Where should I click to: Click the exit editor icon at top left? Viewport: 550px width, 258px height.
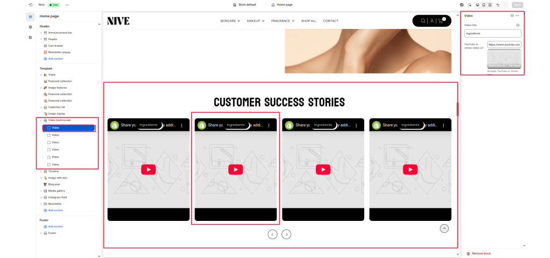31,5
